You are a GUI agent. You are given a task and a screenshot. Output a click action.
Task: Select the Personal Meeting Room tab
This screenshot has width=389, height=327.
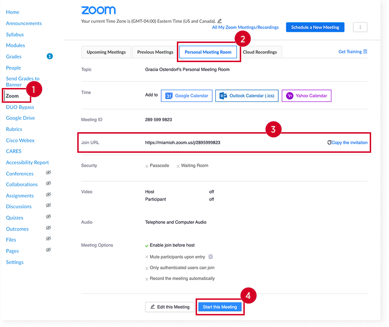pyautogui.click(x=208, y=52)
